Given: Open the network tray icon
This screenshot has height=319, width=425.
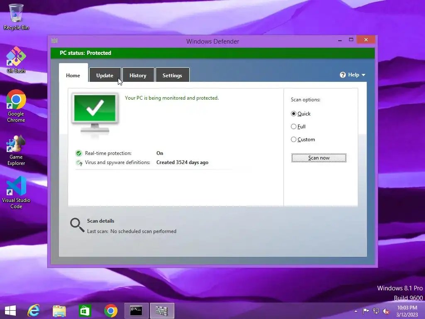Looking at the screenshot, I should tap(376, 311).
